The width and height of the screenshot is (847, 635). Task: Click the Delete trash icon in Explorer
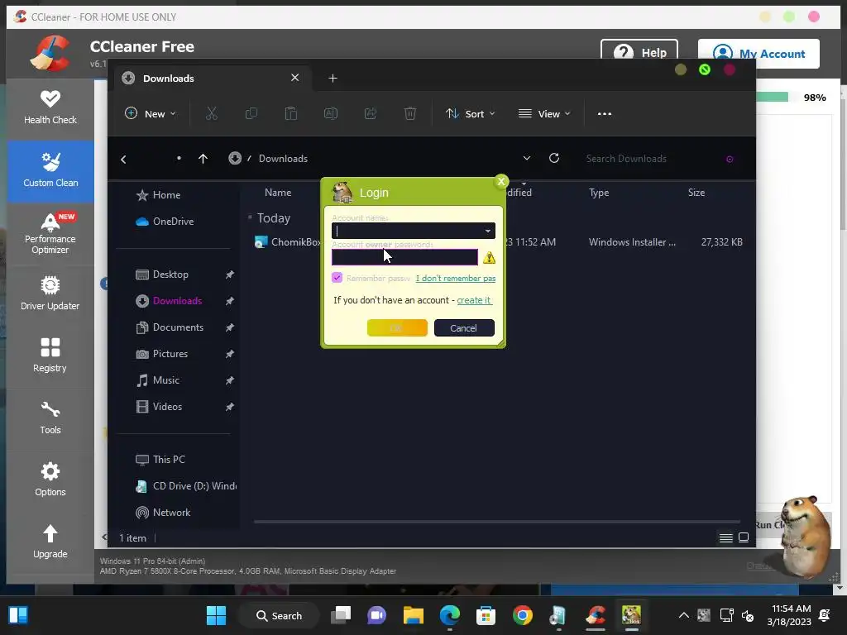pos(410,113)
